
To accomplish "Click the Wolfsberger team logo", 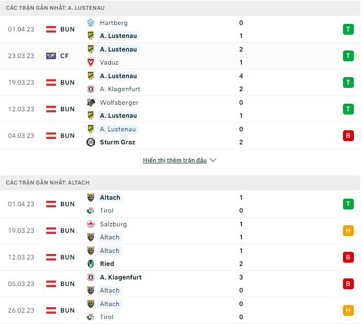I will point(91,103).
